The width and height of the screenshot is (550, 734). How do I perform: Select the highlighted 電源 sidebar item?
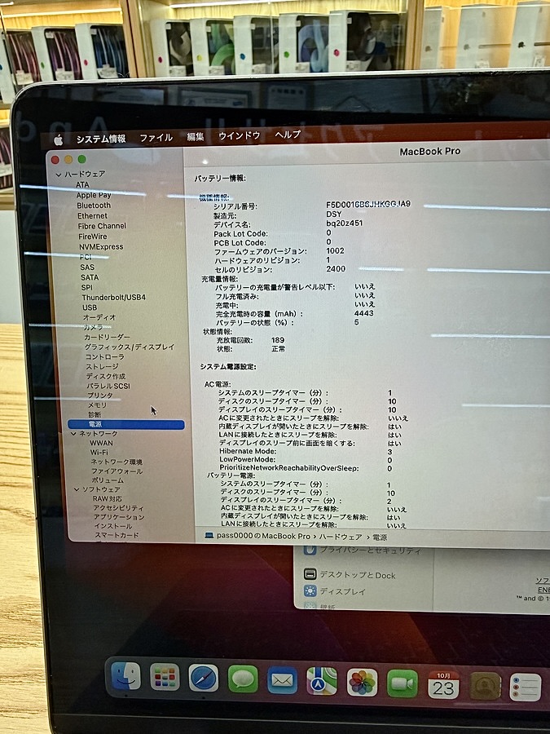126,425
